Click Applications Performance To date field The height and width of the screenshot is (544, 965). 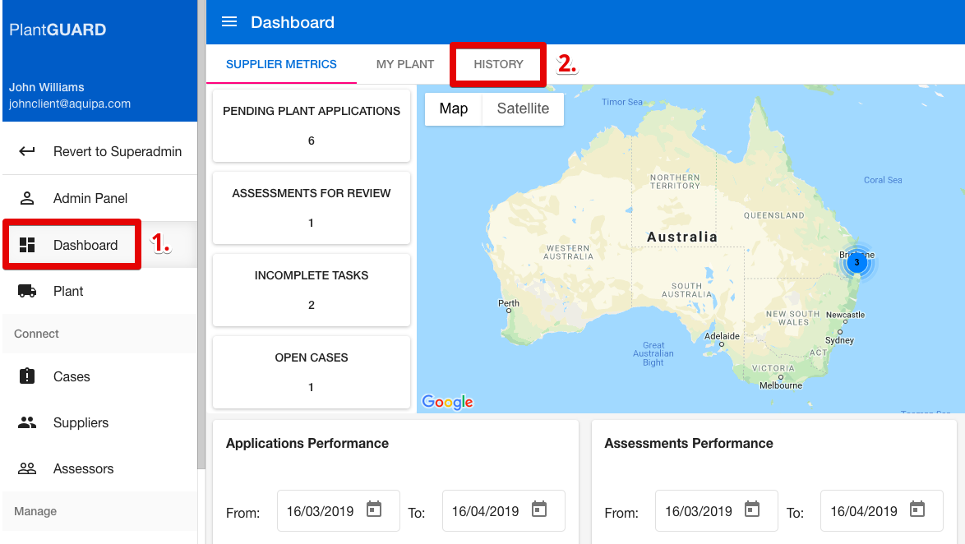click(x=503, y=511)
